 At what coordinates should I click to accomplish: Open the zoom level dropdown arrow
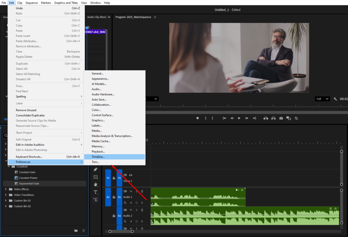(156, 99)
